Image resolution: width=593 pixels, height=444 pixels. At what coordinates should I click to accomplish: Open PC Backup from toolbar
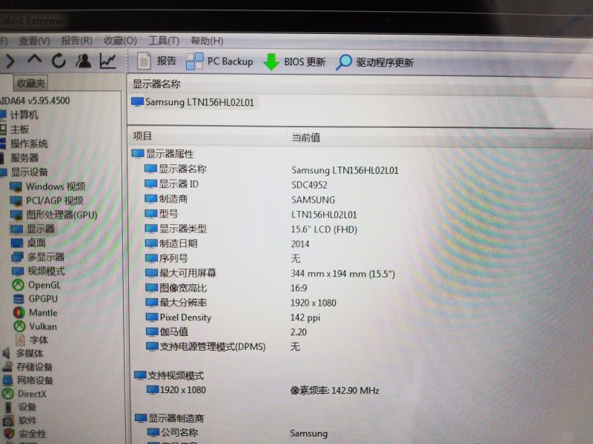tap(219, 61)
